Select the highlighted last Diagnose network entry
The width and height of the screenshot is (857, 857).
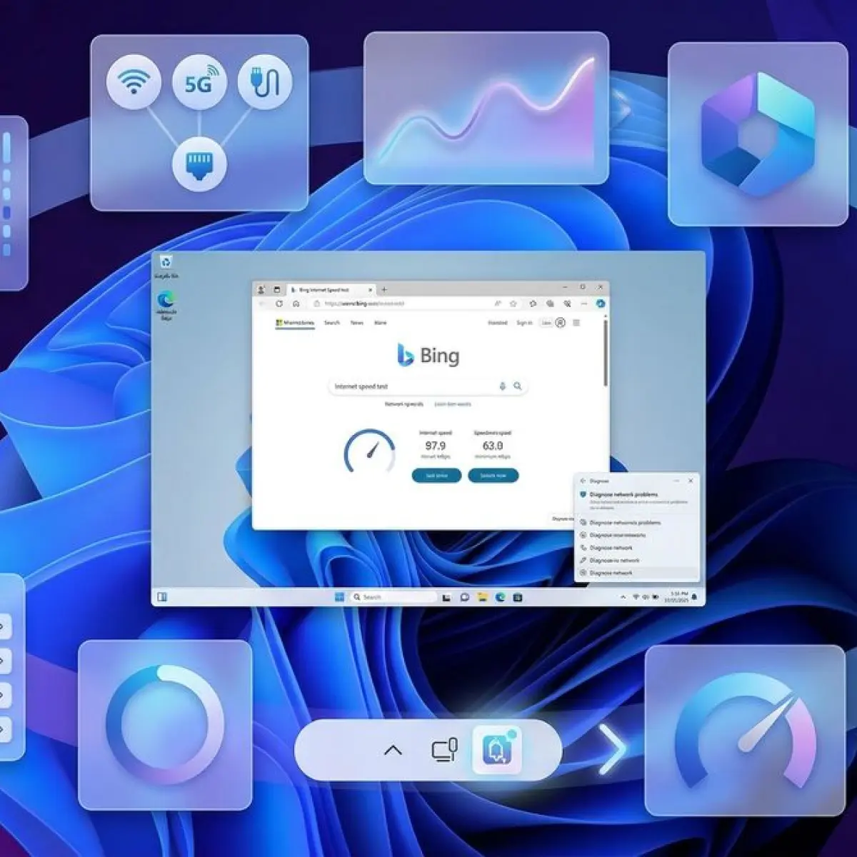[x=637, y=573]
